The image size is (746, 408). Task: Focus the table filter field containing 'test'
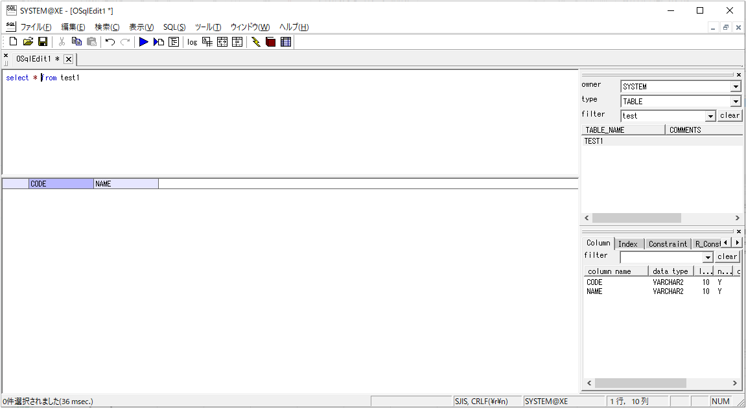click(x=663, y=116)
